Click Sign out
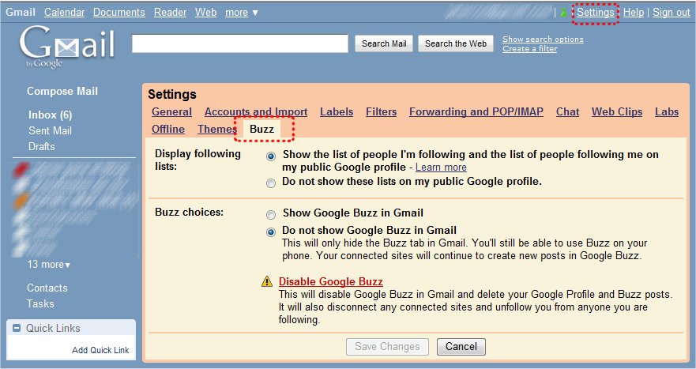 coord(672,13)
